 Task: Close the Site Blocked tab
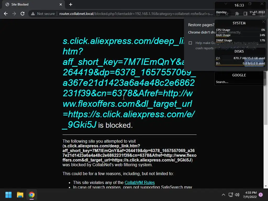point(61,4)
